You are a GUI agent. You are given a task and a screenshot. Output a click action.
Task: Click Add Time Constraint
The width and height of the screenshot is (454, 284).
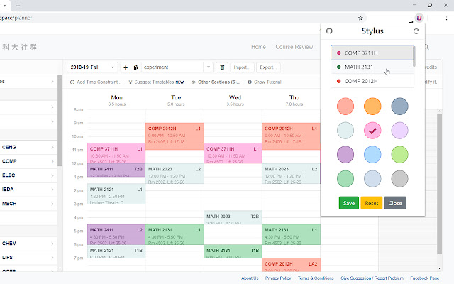coord(96,82)
